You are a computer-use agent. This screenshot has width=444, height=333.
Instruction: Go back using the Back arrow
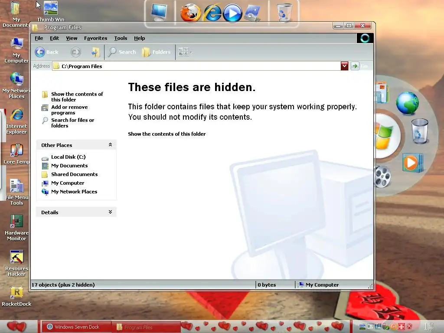pyautogui.click(x=46, y=52)
